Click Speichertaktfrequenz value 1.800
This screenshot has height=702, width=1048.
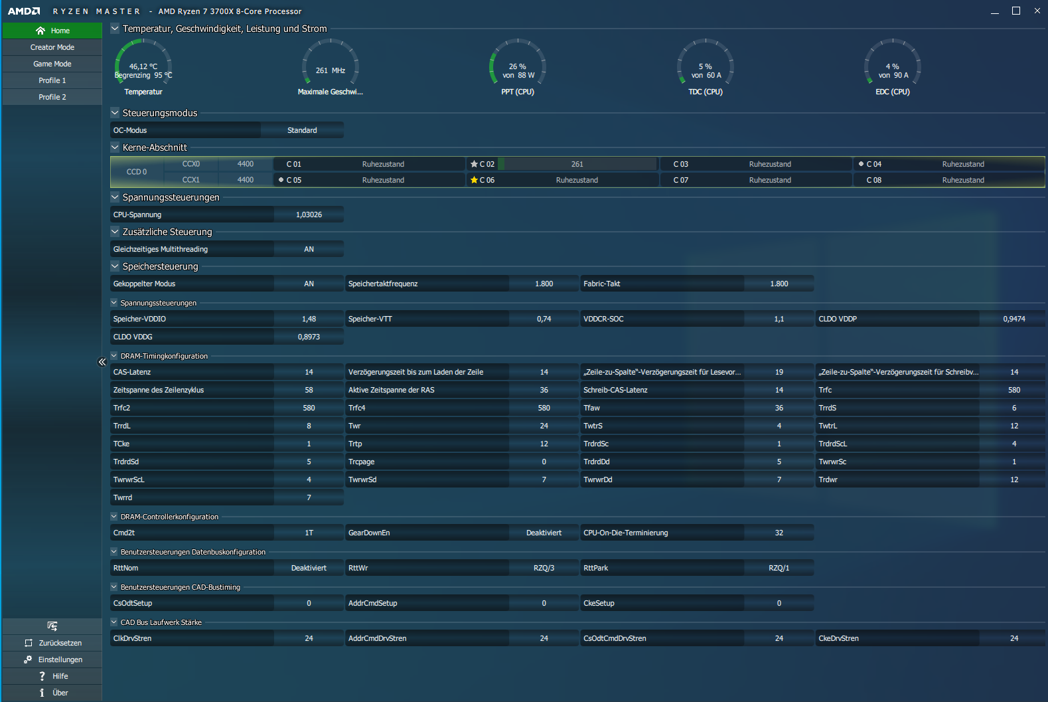tap(544, 284)
